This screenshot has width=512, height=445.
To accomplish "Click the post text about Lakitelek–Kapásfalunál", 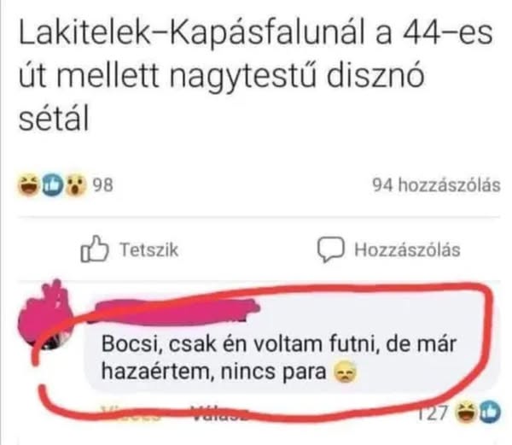I will click(x=256, y=76).
